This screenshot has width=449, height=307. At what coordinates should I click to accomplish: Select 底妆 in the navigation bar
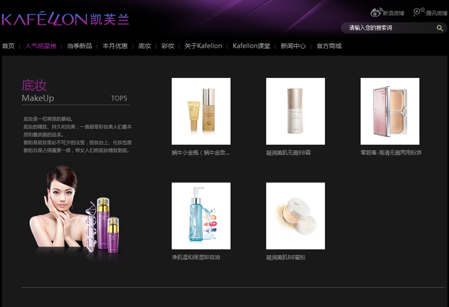point(145,46)
